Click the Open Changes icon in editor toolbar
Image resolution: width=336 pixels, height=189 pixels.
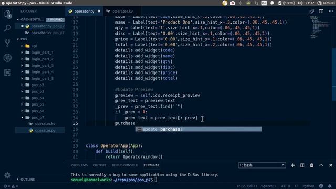coord(311,11)
